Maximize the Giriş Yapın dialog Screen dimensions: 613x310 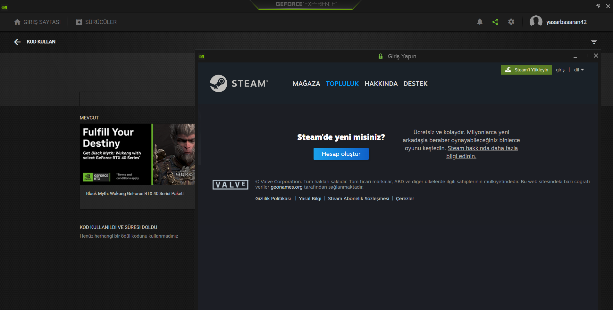point(585,56)
